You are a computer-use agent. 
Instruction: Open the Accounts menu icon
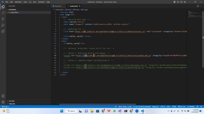tap(3, 96)
